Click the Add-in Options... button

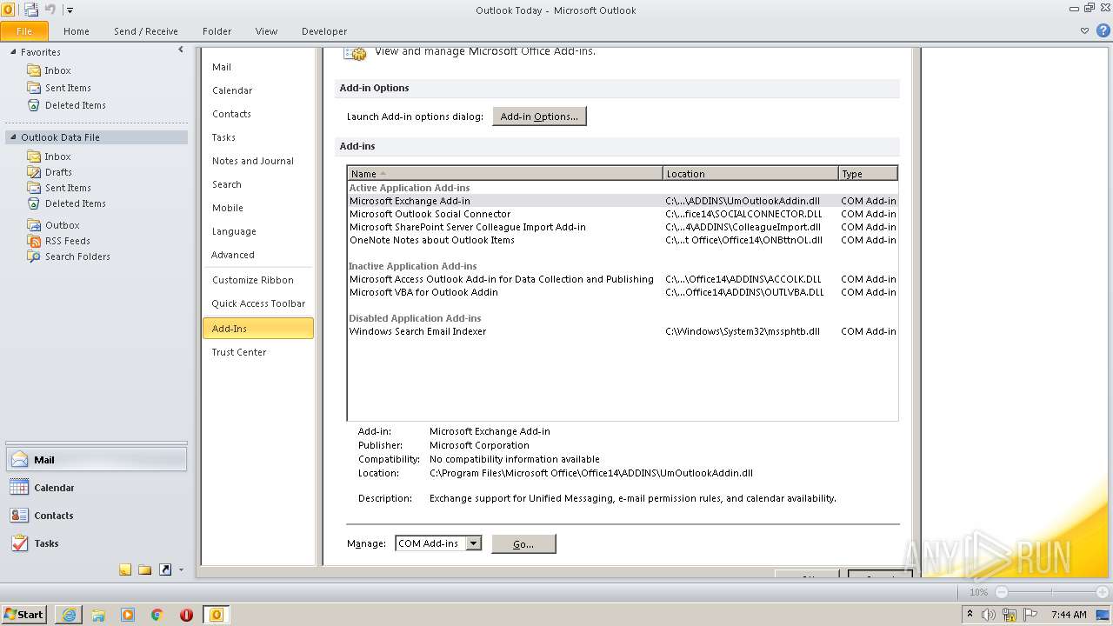coord(539,117)
